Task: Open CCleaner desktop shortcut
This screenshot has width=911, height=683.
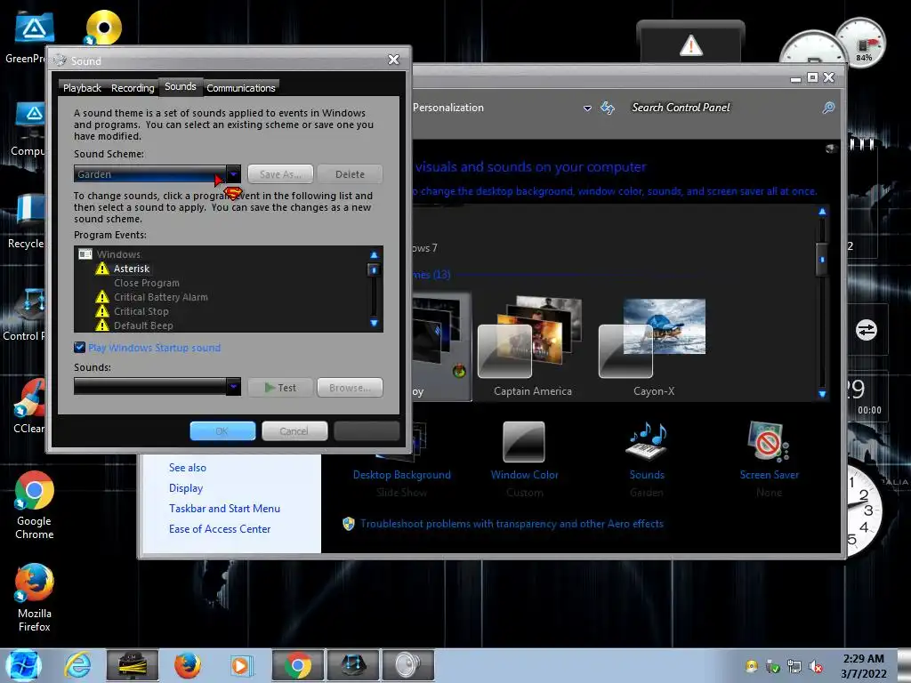Action: [x=29, y=406]
